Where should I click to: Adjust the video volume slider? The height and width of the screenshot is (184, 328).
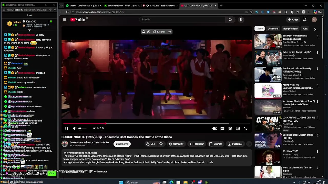(x=83, y=129)
